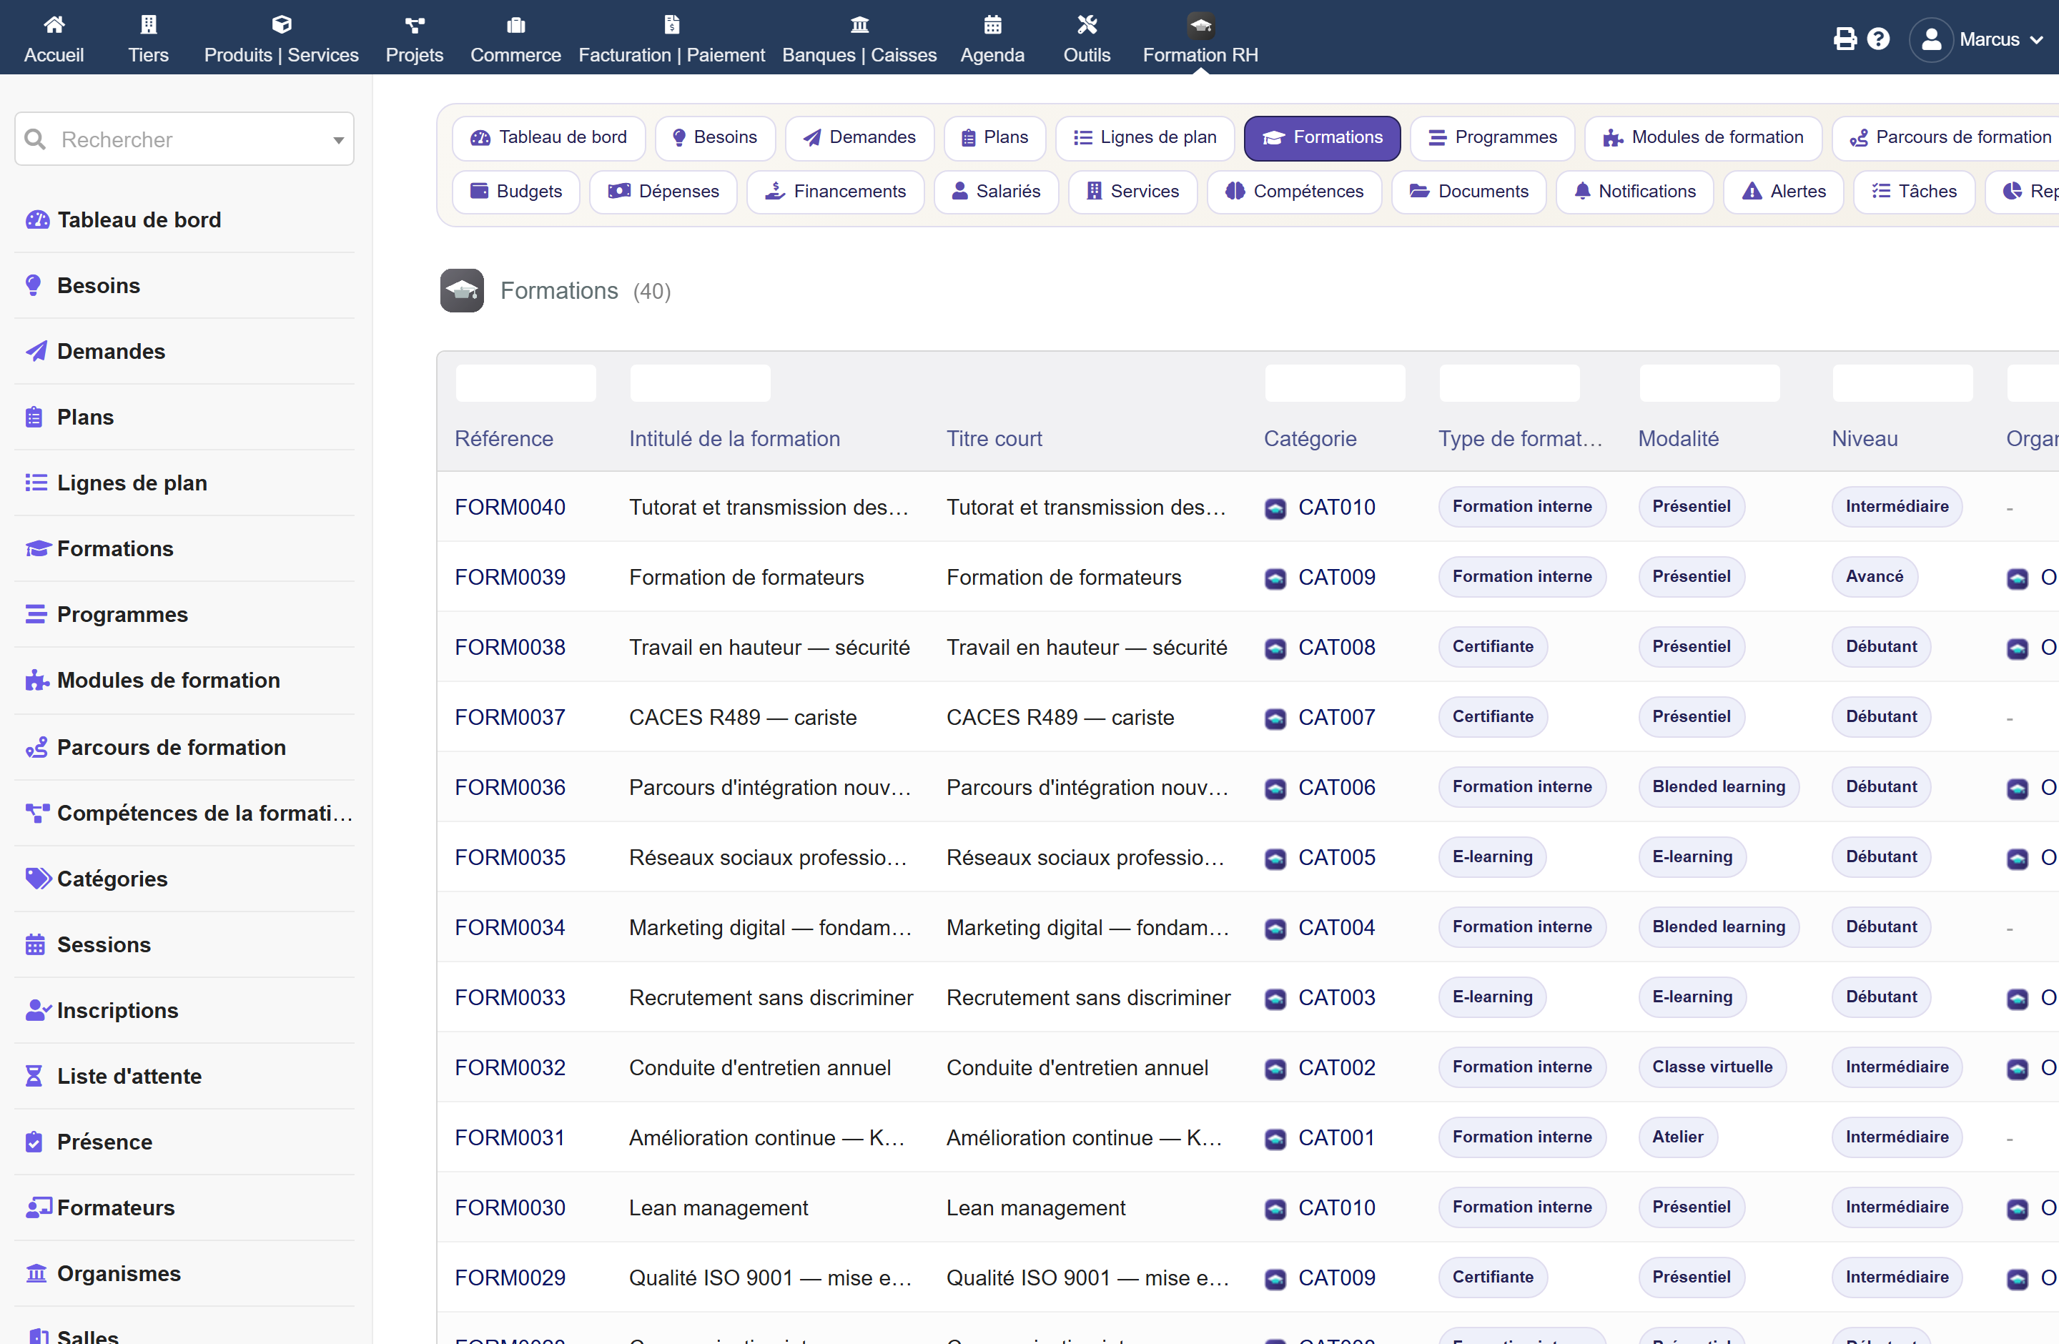Select the Formations tab
Screen dimensions: 2059x1344
pos(1322,137)
